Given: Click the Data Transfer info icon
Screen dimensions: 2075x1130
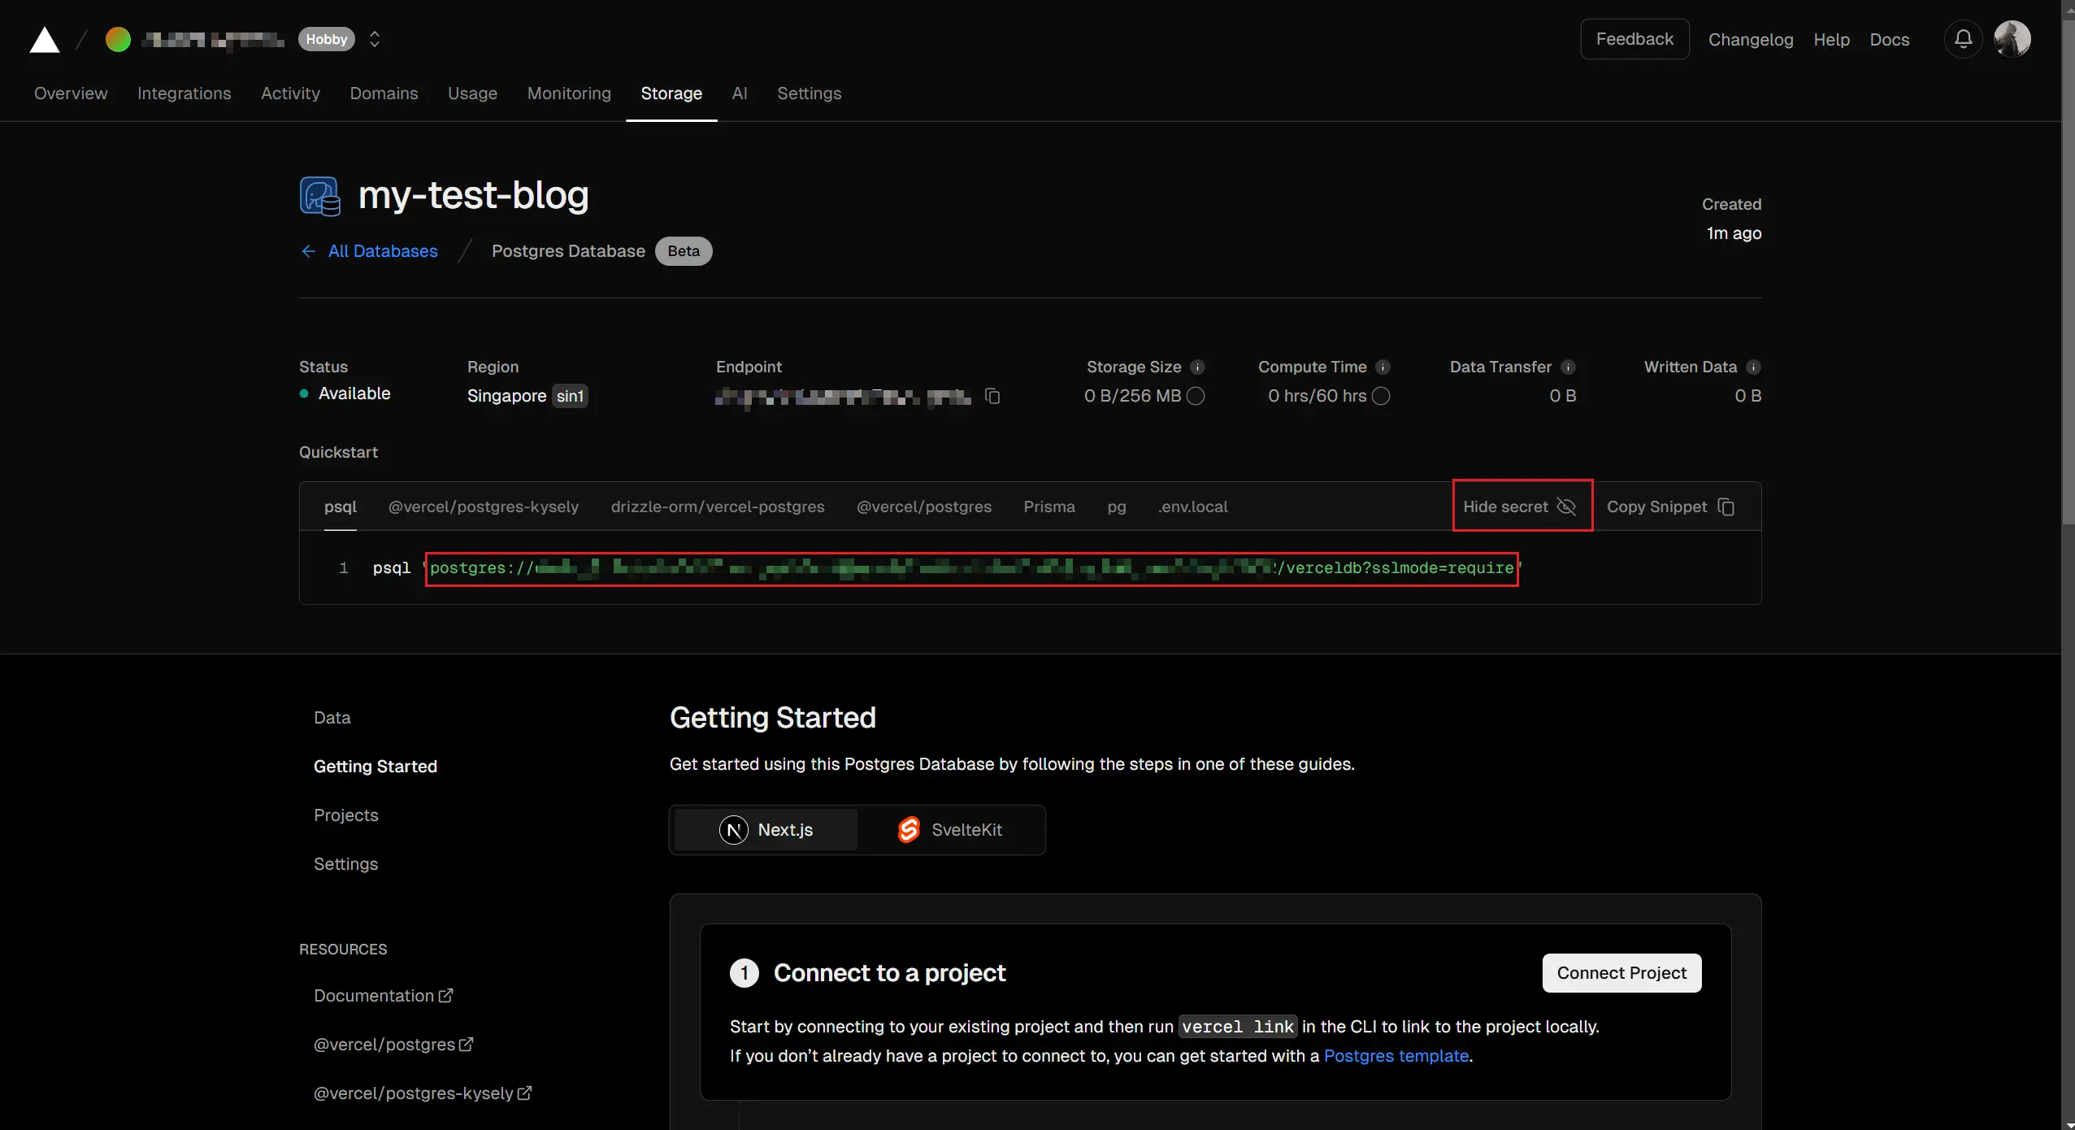Looking at the screenshot, I should pos(1568,367).
